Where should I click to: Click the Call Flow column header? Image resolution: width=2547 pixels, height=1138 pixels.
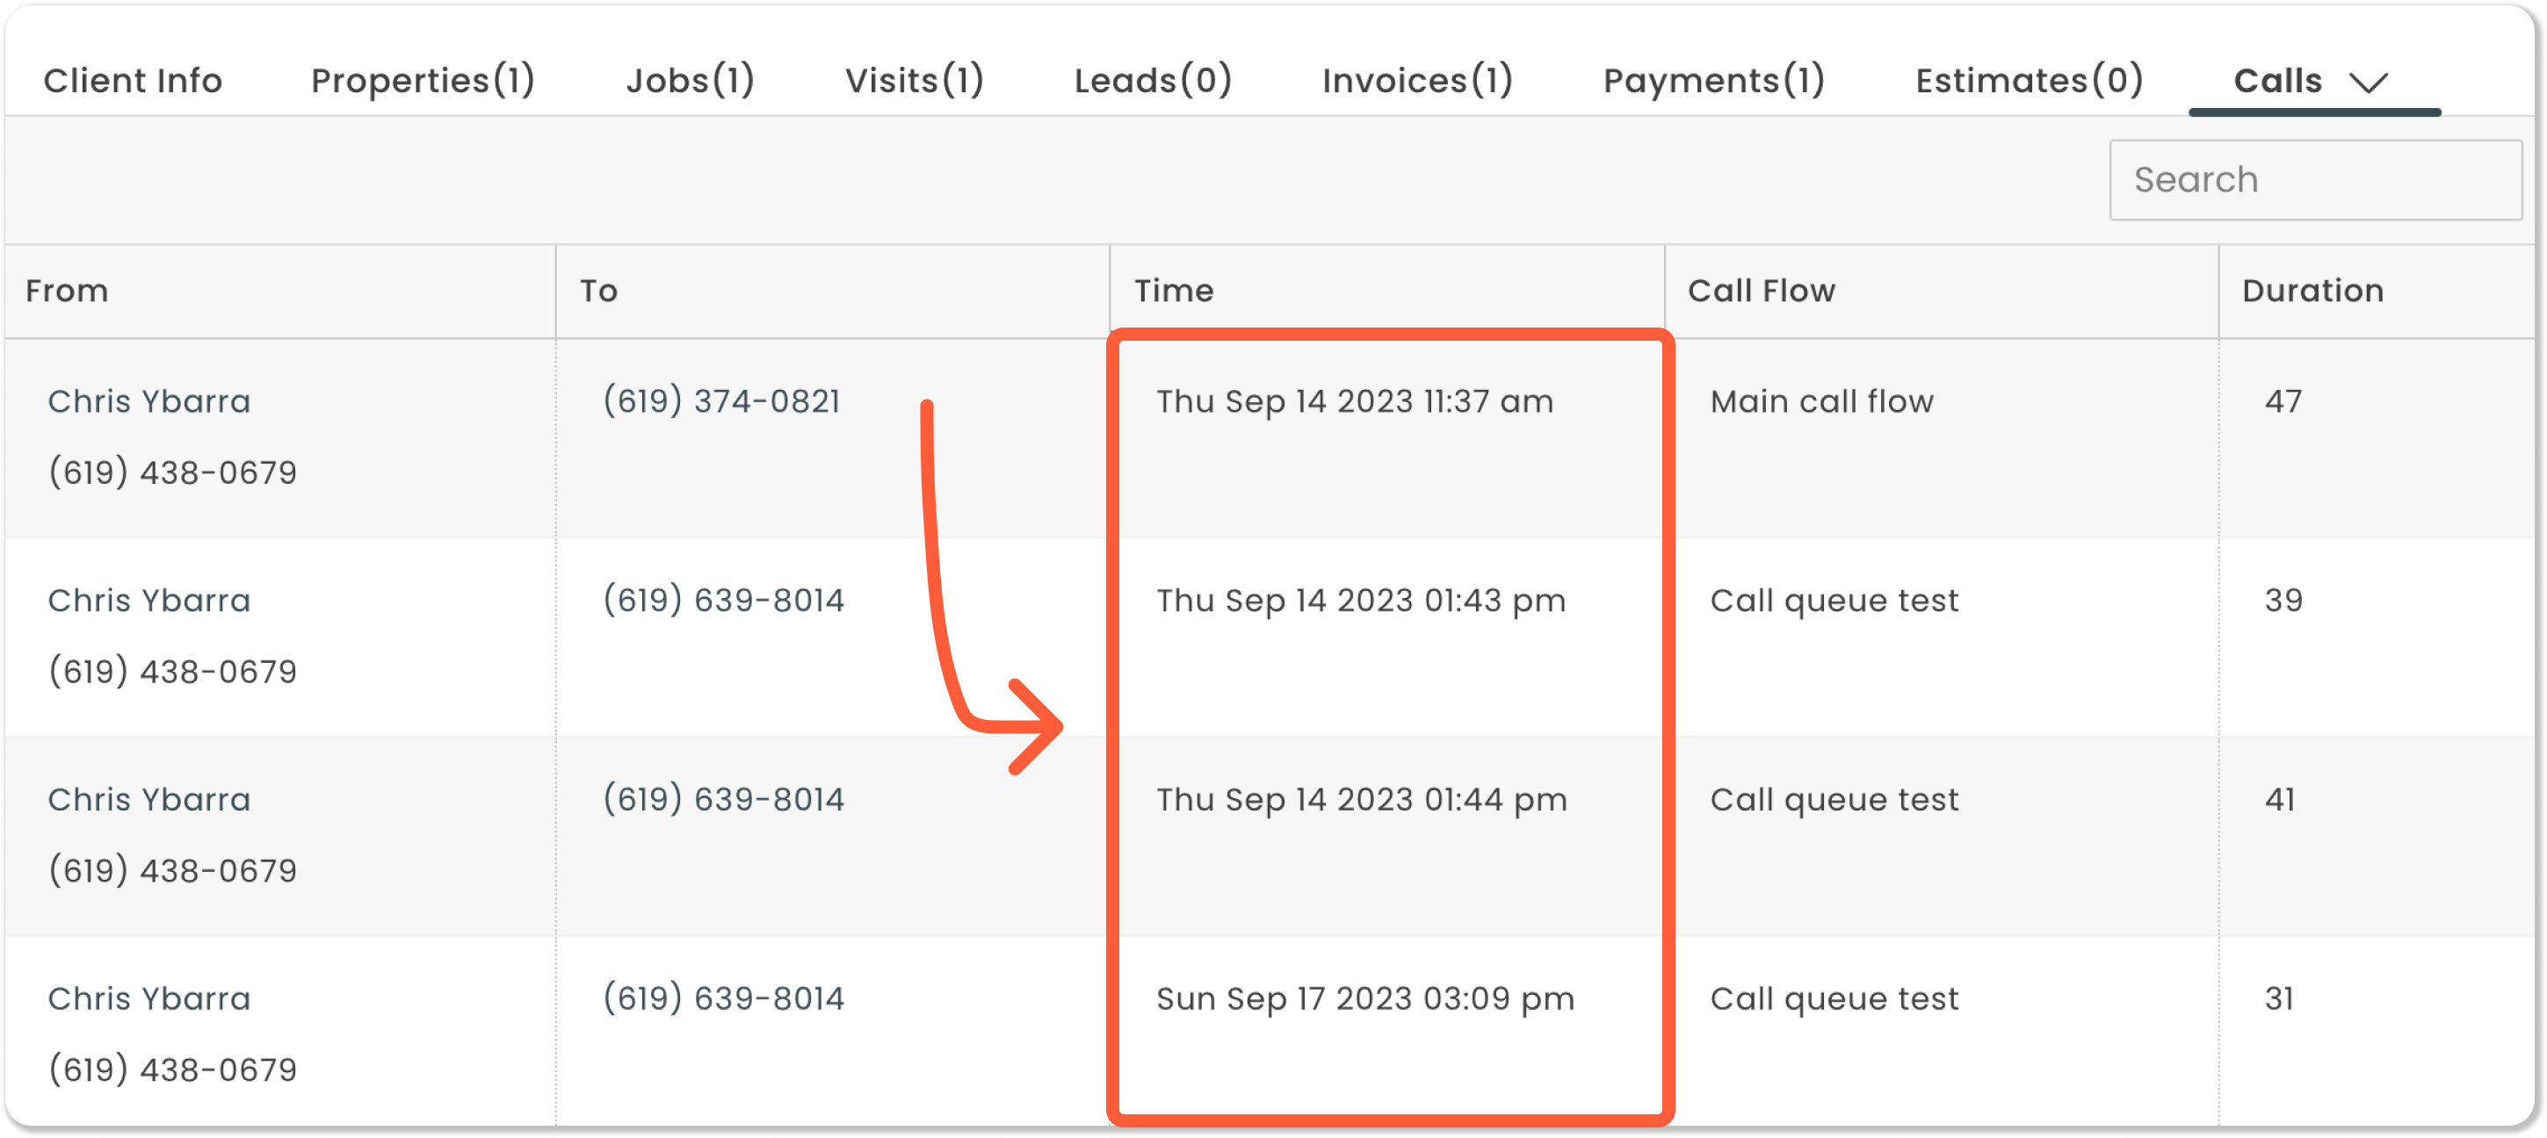coord(1761,292)
